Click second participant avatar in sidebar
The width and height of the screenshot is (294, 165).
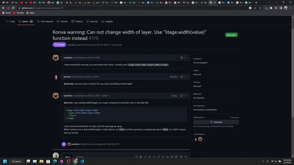[200, 139]
